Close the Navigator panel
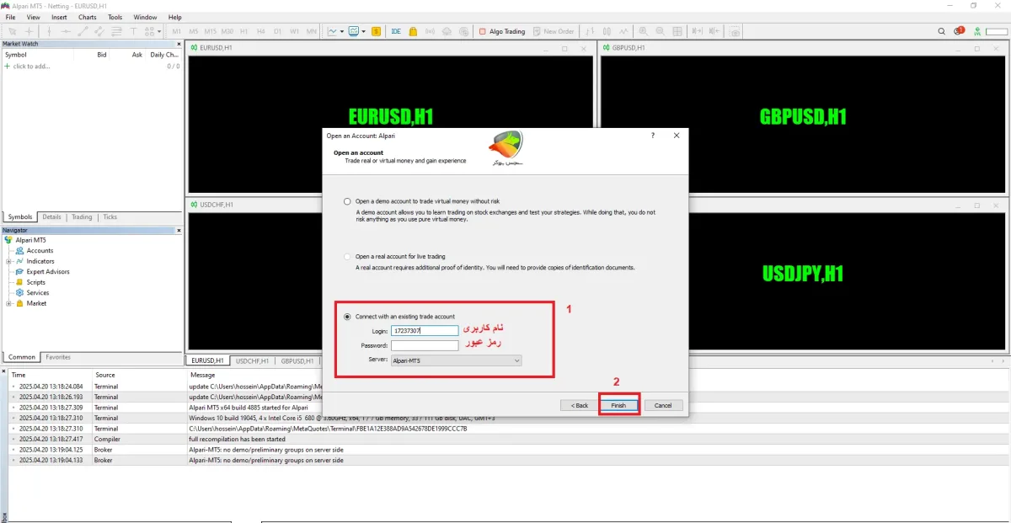The width and height of the screenshot is (1011, 523). 179,230
